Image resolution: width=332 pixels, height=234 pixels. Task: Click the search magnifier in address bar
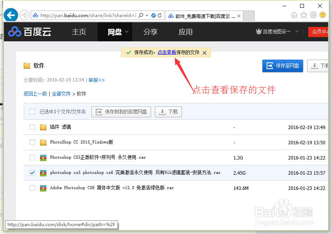tap(141, 15)
